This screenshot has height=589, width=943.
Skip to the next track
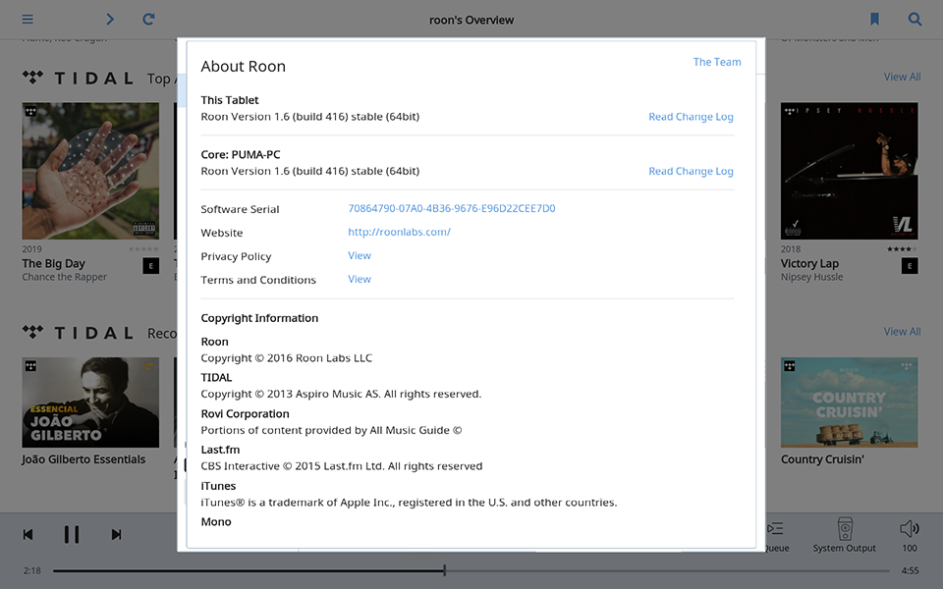[116, 534]
